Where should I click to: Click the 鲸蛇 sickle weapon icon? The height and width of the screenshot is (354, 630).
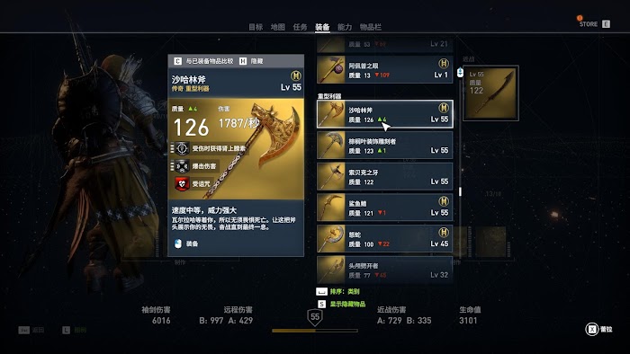click(330, 238)
